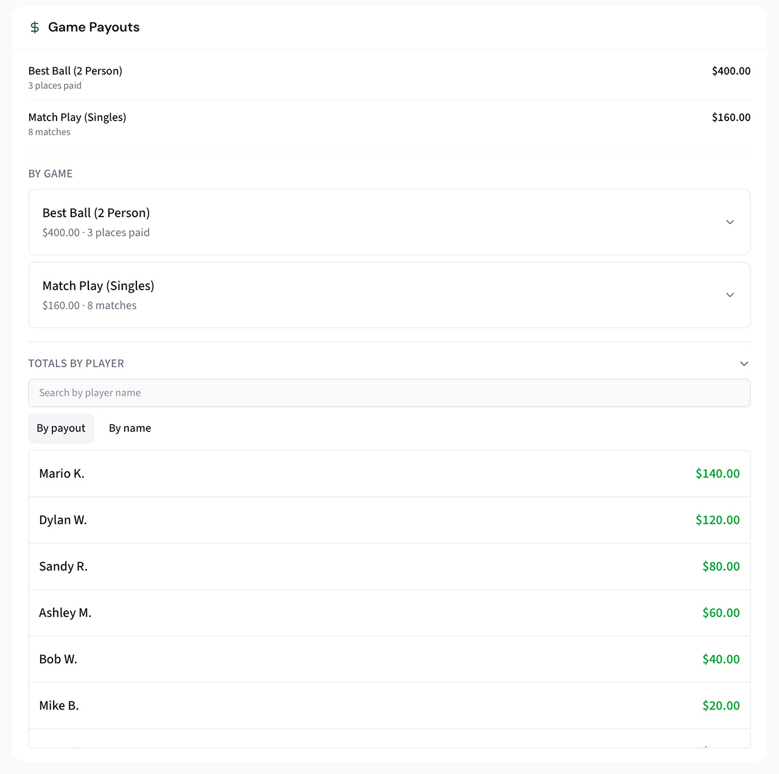Select Sandy R. in the totals list

pyautogui.click(x=389, y=567)
